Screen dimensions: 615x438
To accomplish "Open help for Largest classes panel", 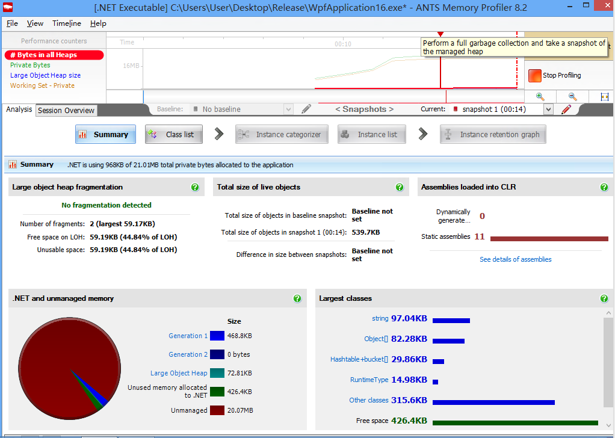I will click(x=604, y=298).
